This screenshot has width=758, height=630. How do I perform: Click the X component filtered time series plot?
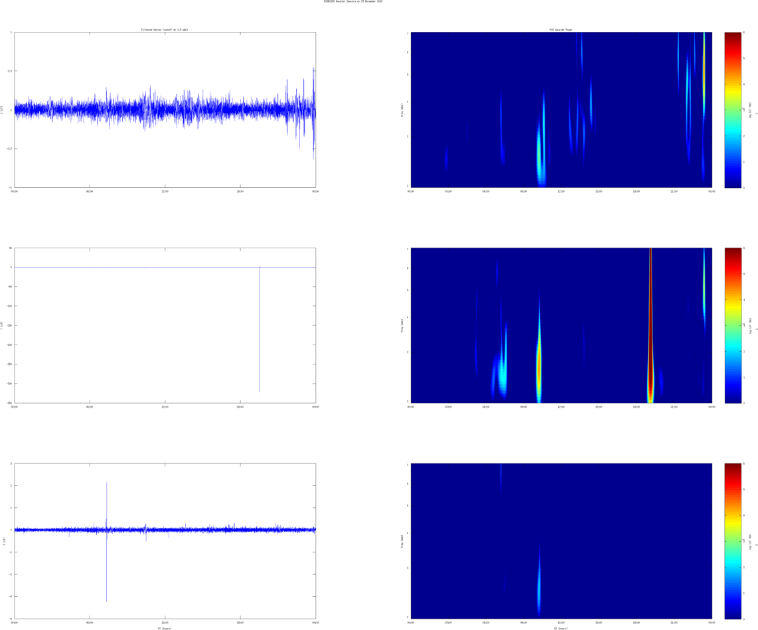click(165, 110)
